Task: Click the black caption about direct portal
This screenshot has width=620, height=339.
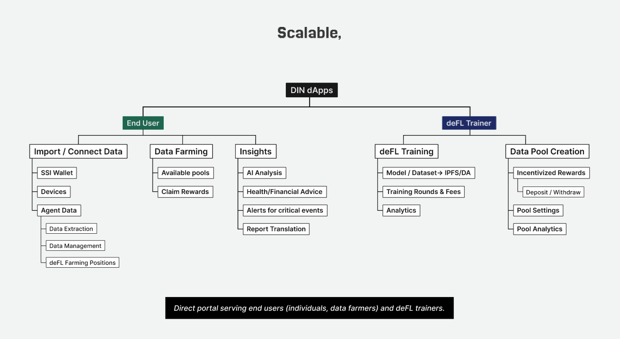Action: (309, 308)
